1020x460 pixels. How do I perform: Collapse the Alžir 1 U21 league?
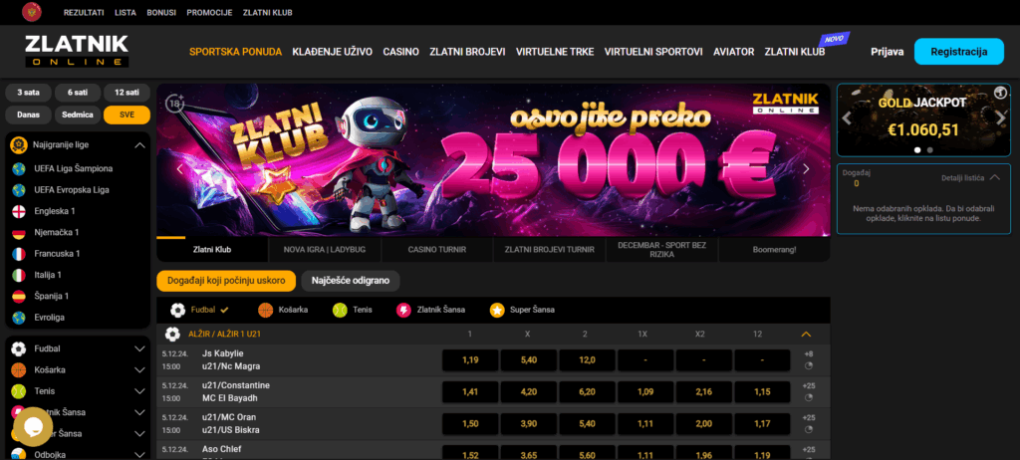click(x=806, y=335)
